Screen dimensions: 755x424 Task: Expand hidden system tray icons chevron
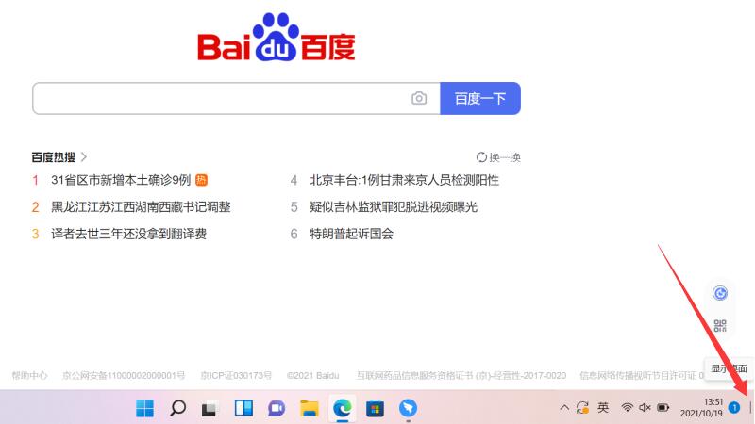[x=564, y=408]
